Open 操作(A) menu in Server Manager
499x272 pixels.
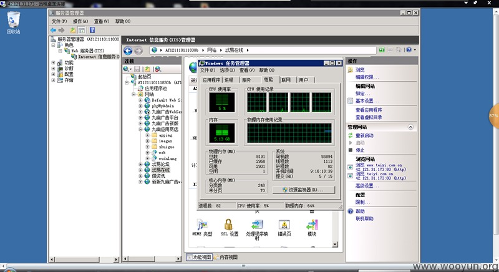click(x=80, y=21)
